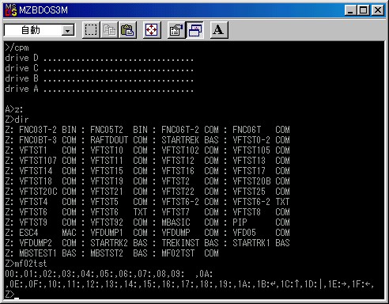The width and height of the screenshot is (389, 304).
Task: Click MBASIC COM file entry
Action: click(x=190, y=222)
